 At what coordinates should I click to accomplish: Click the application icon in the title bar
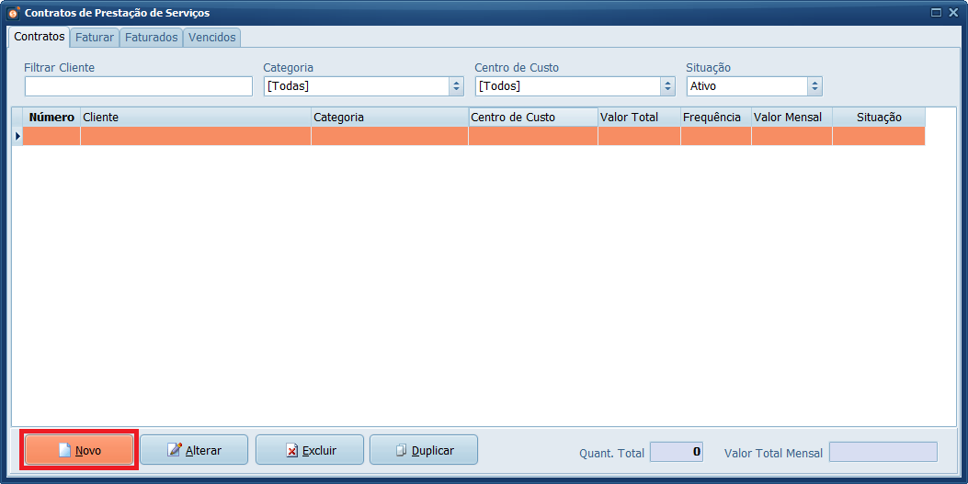pyautogui.click(x=13, y=13)
